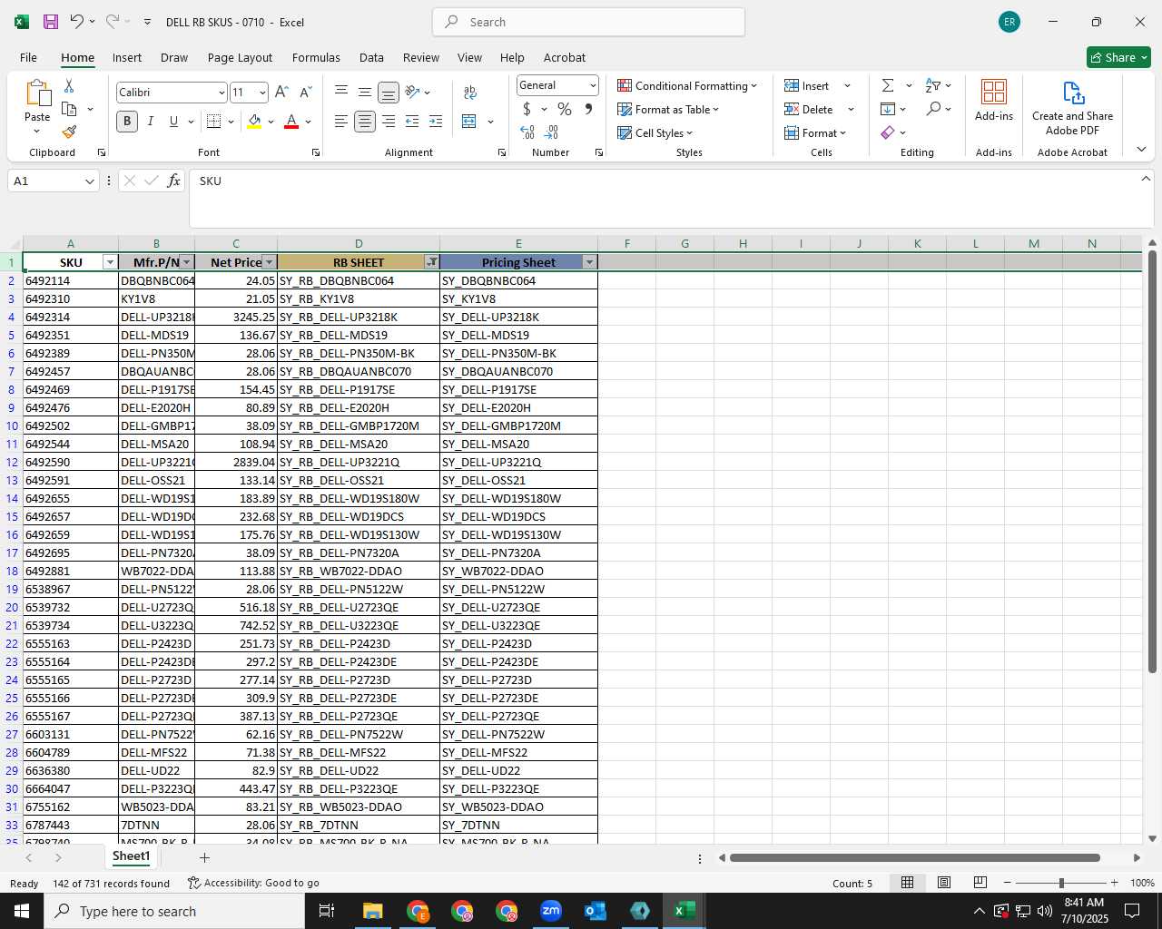Click the Fill down icon
Image resolution: width=1162 pixels, height=929 pixels.
point(888,109)
